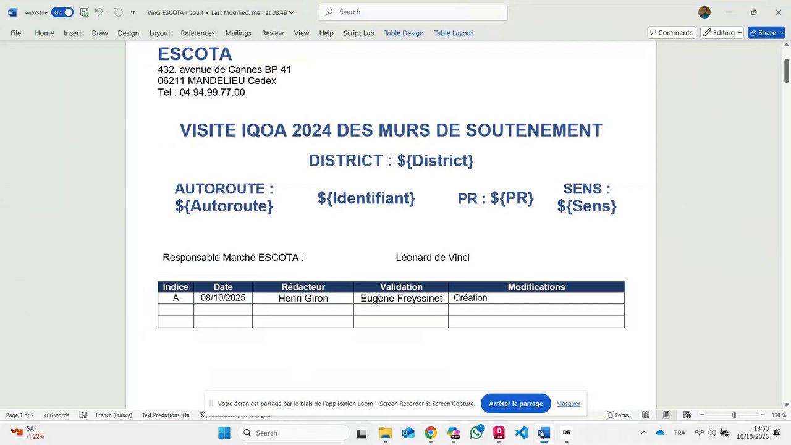Enable Focus mode

click(618, 415)
